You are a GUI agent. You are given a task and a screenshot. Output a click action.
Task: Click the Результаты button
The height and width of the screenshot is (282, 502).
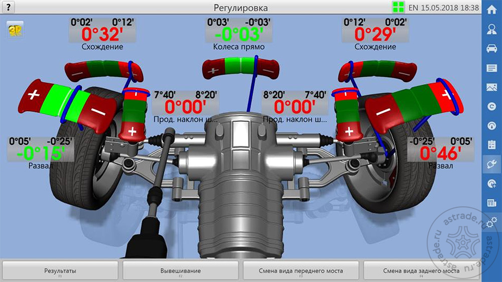[60, 271]
